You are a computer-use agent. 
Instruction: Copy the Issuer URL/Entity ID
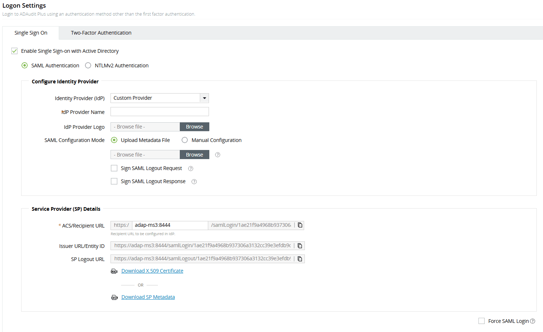(x=300, y=246)
